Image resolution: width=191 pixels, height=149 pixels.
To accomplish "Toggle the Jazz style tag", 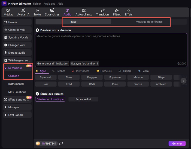I will (x=46, y=84).
